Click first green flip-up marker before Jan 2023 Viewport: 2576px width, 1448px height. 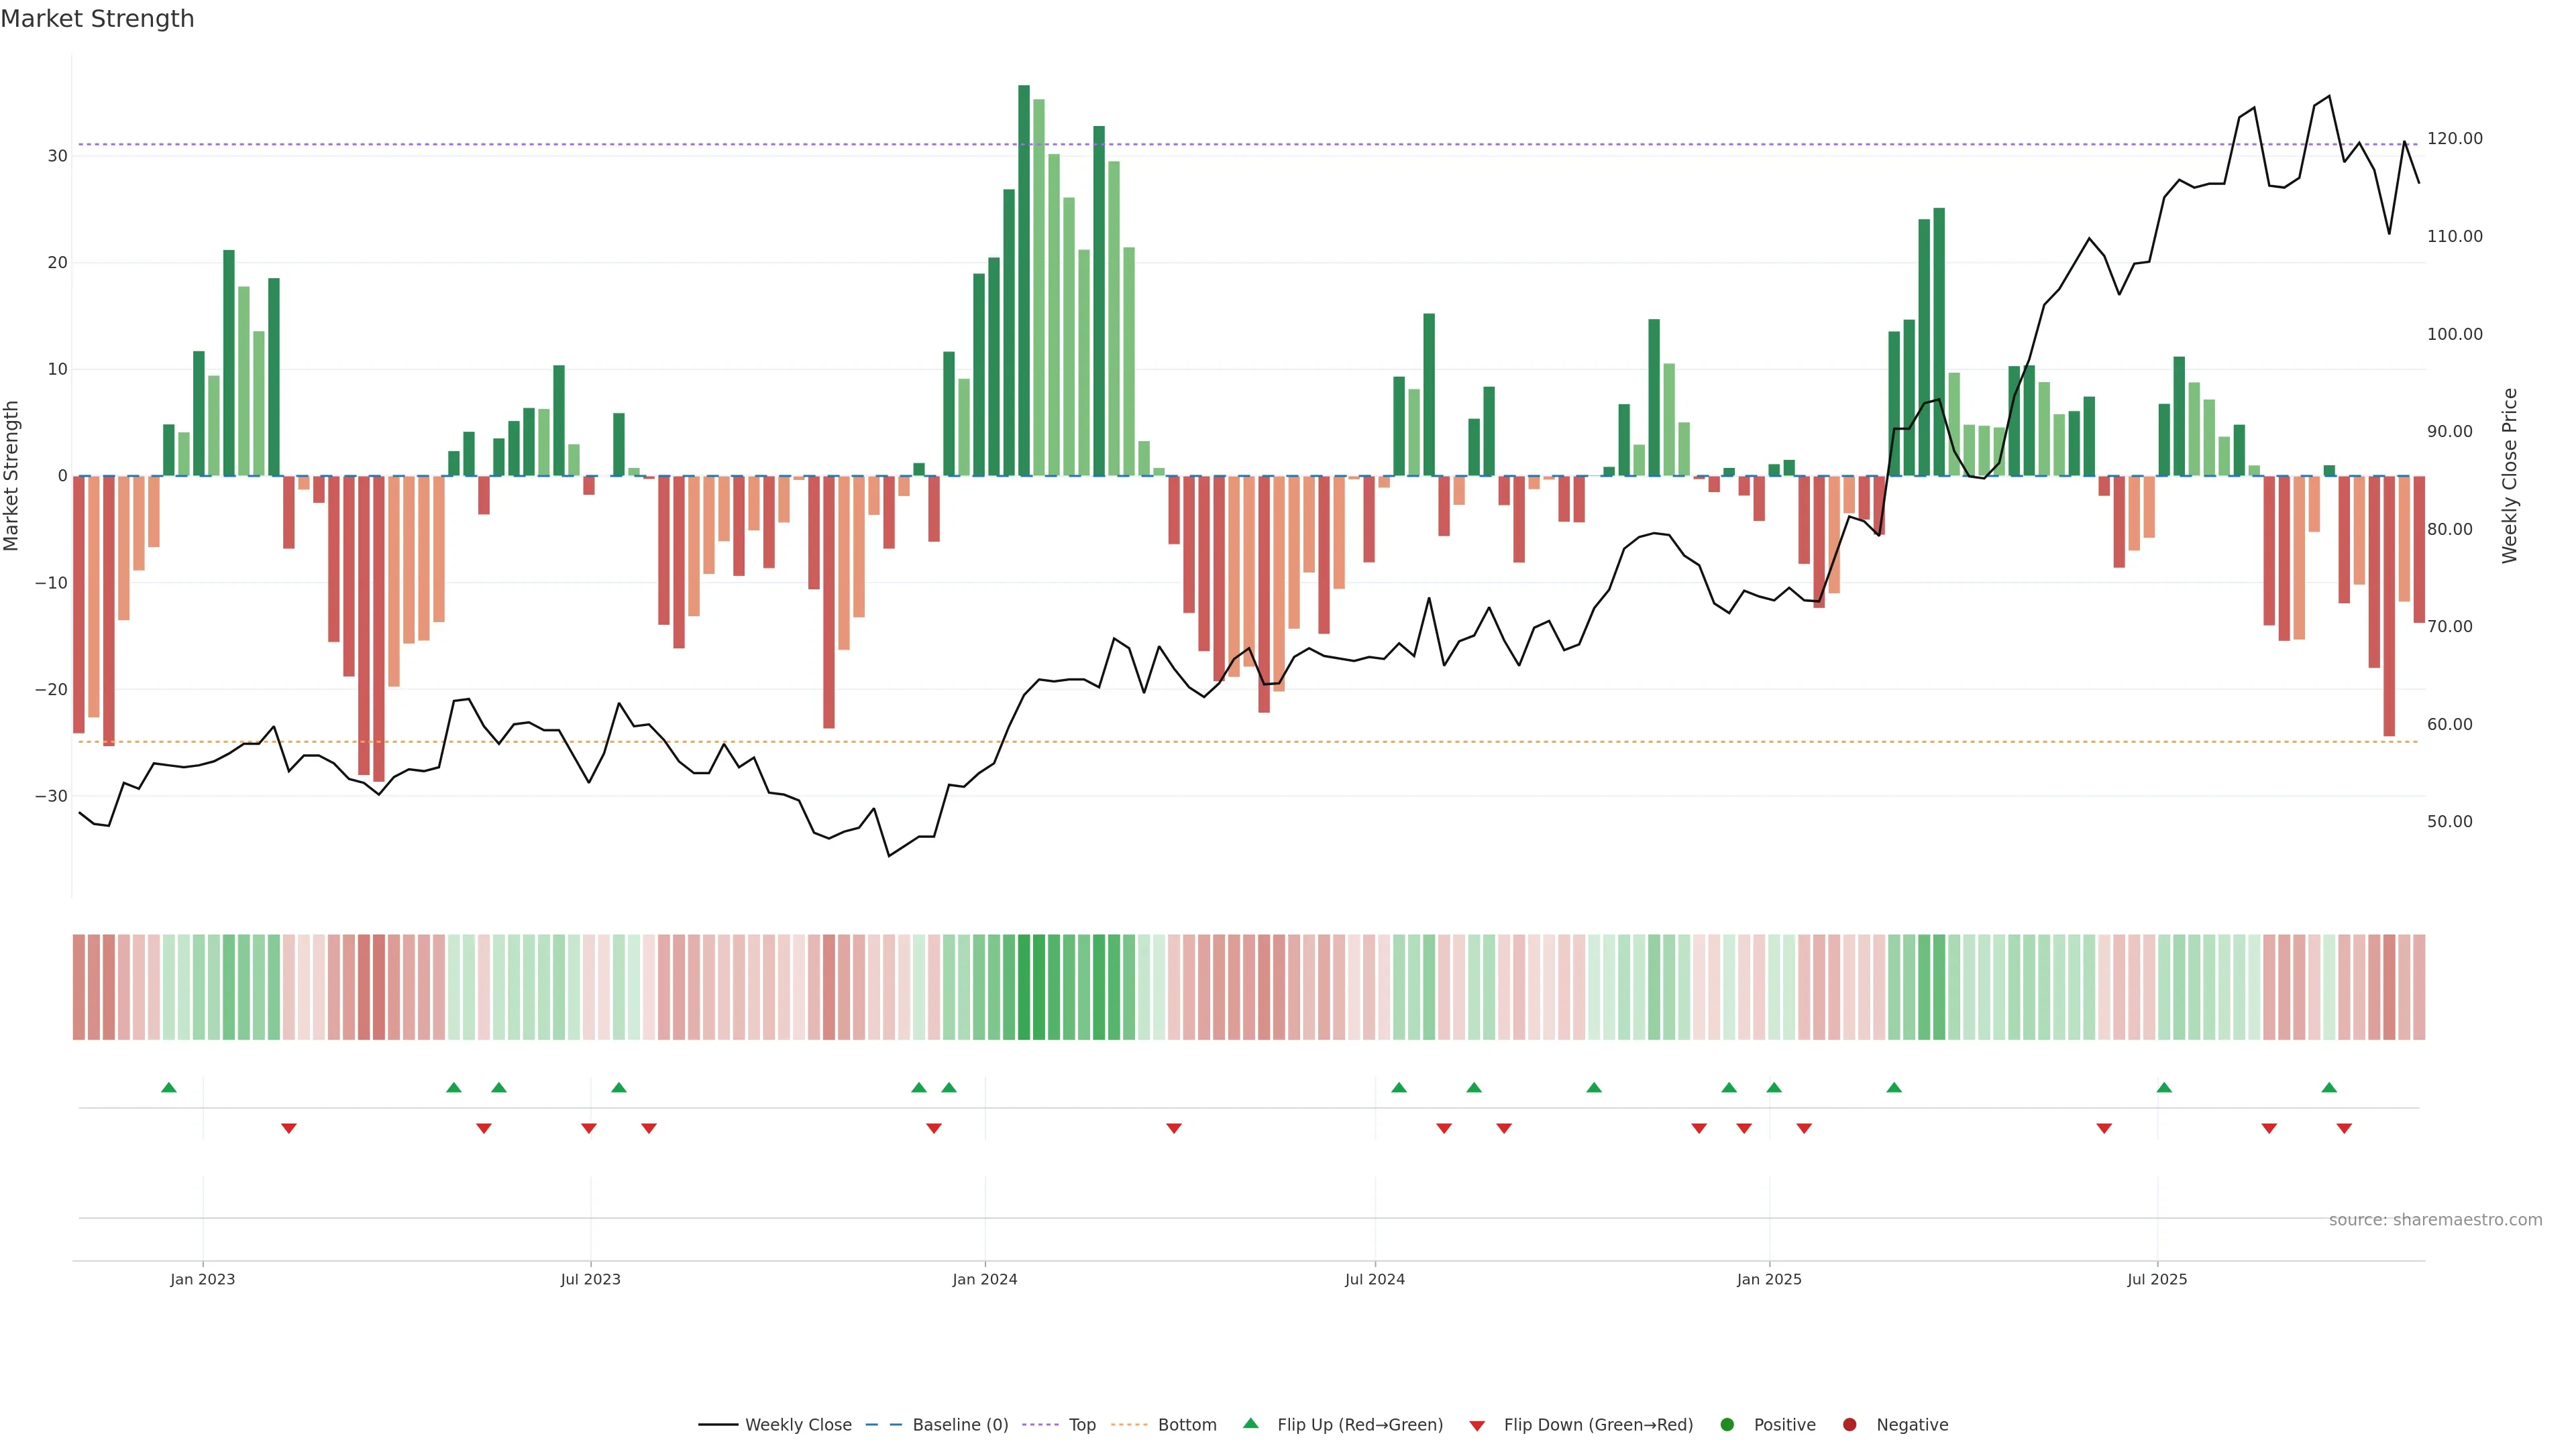coord(169,1087)
